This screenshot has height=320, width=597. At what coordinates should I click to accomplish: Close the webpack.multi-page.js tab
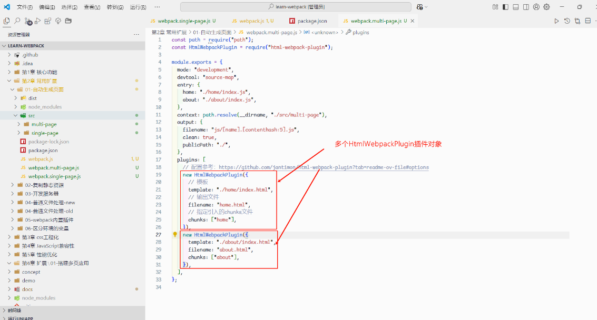[x=413, y=21]
